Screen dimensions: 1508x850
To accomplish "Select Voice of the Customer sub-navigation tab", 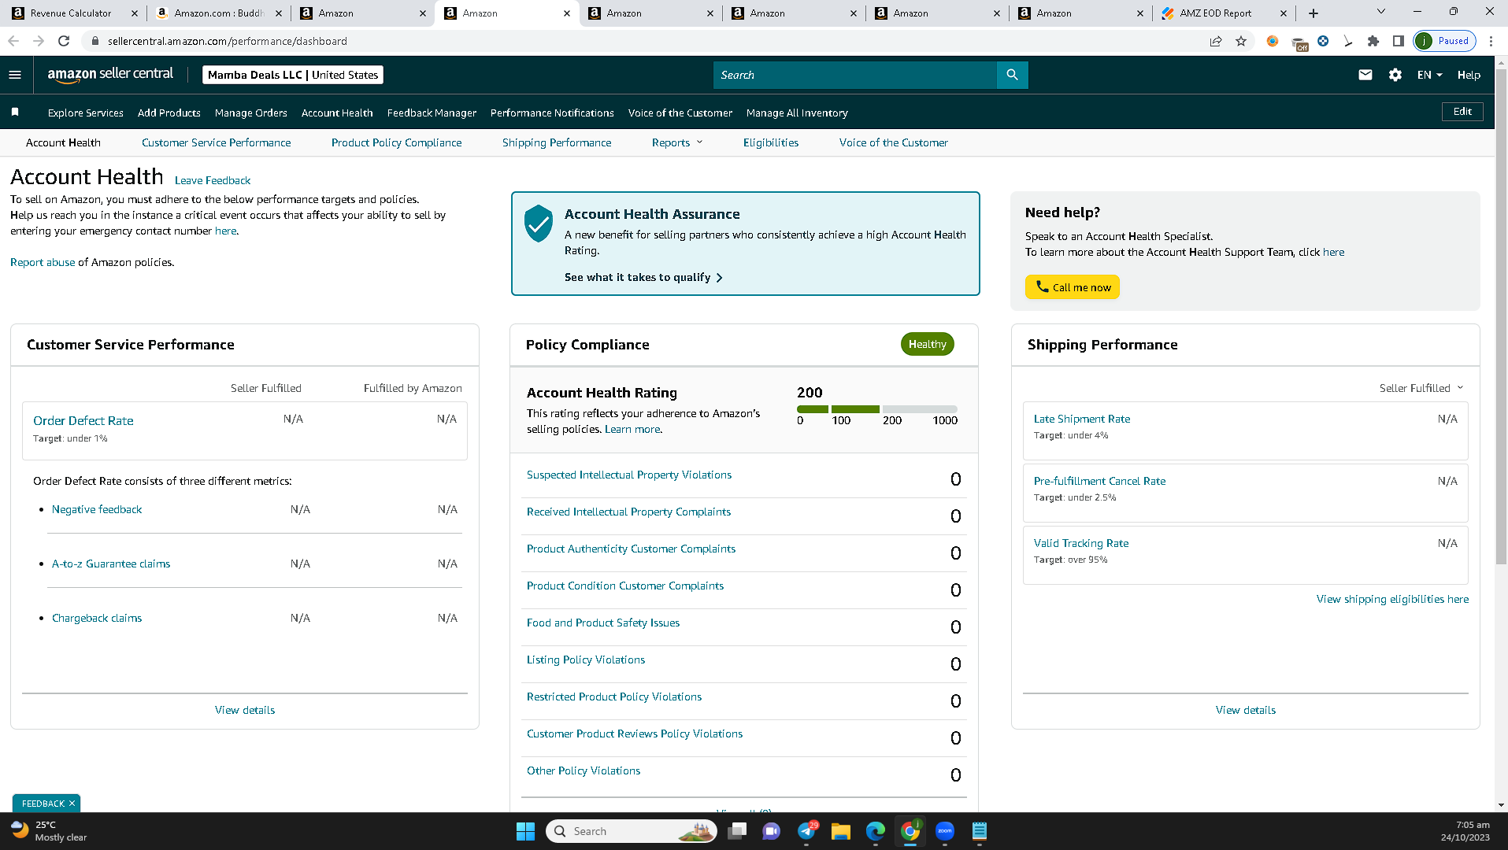I will 893,142.
